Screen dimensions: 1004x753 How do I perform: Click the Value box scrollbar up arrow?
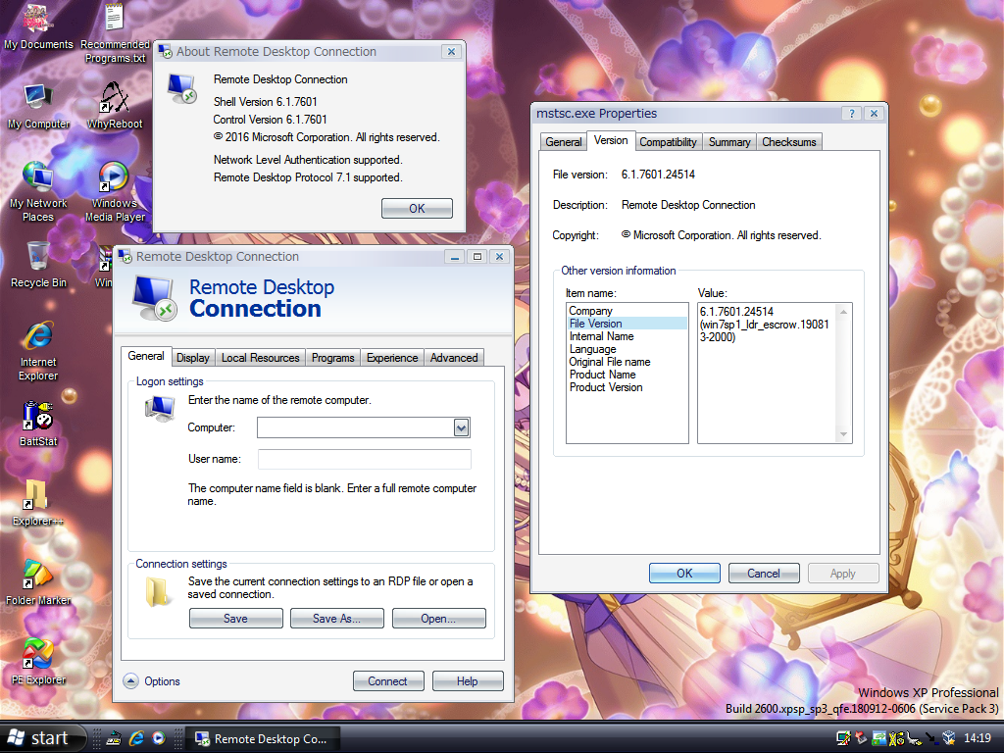click(x=843, y=311)
